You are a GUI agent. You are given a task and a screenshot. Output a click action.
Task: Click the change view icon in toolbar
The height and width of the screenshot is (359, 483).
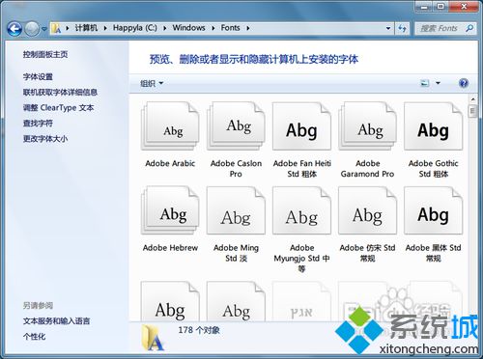(425, 83)
